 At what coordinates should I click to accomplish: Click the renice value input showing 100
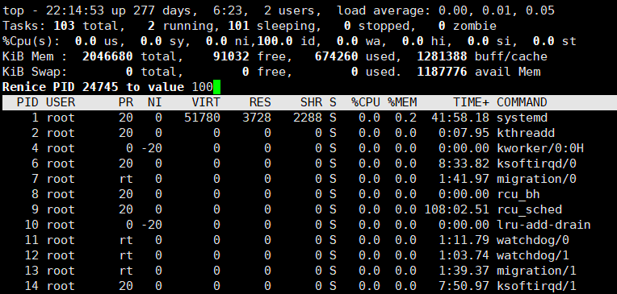point(202,87)
